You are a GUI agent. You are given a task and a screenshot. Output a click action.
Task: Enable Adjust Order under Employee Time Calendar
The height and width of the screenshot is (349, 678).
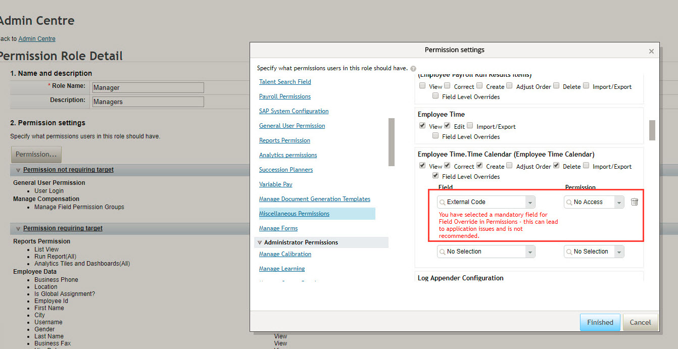coord(509,166)
